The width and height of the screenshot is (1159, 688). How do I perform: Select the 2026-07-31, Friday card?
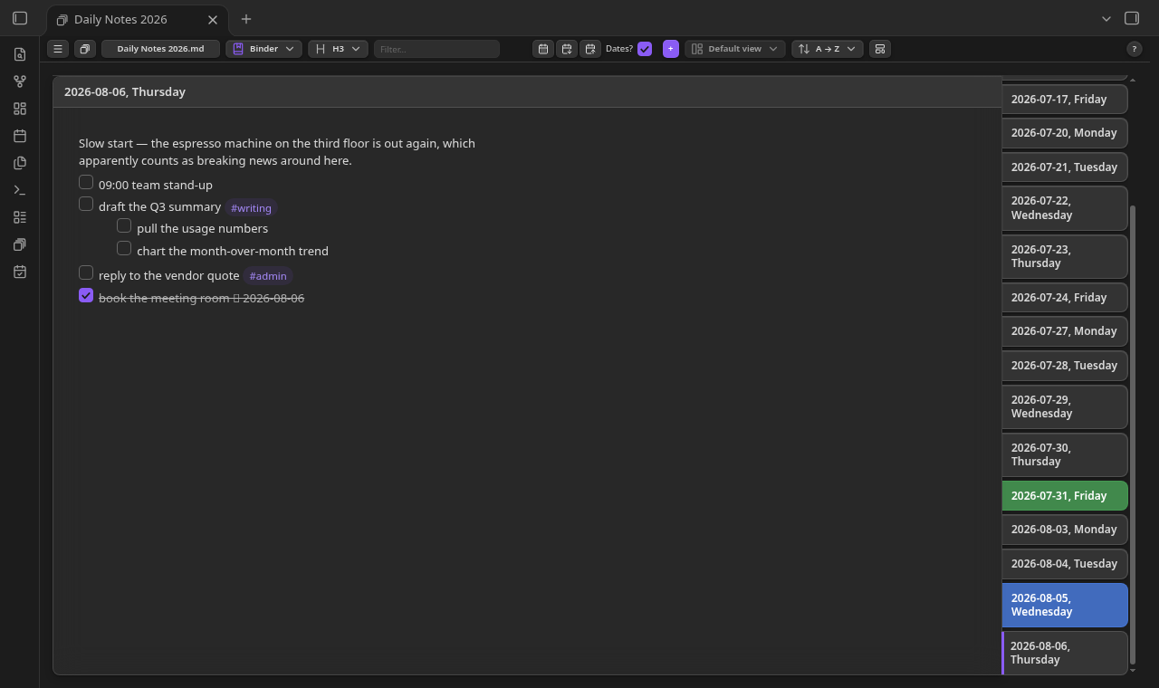click(1065, 496)
